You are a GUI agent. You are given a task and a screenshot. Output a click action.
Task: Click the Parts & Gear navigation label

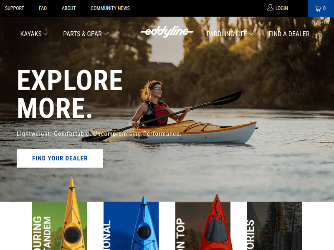(82, 34)
